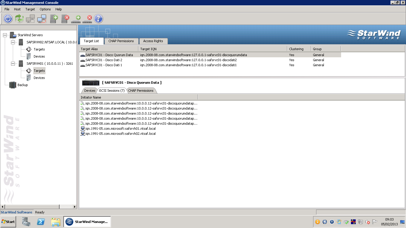Click left arrow of tree horizontal scrollbar

3,207
